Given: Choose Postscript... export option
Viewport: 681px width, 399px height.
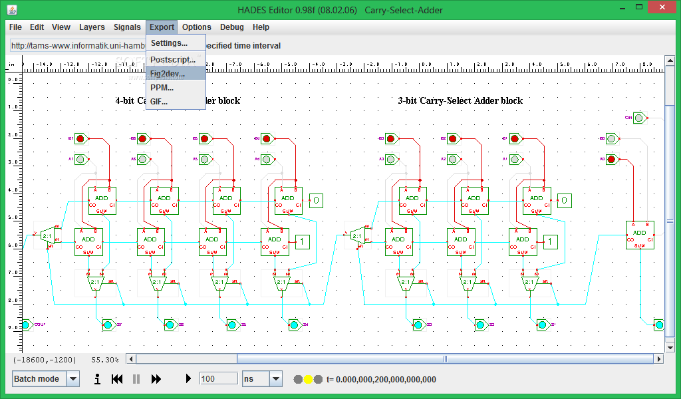Looking at the screenshot, I should (176, 59).
